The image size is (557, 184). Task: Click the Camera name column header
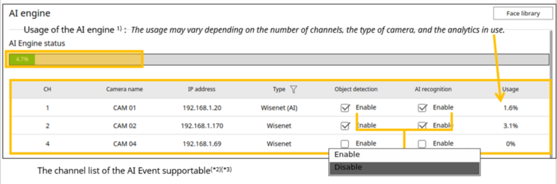click(x=124, y=89)
